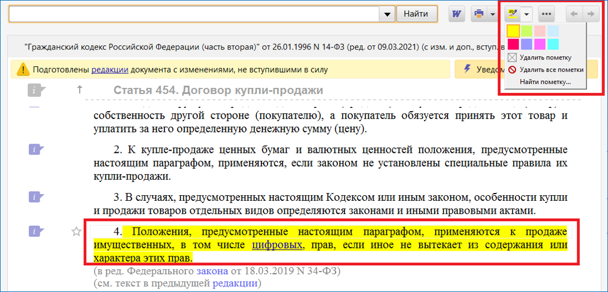This screenshot has width=608, height=292.
Task: Go forward with right arrow button
Action: (591, 14)
